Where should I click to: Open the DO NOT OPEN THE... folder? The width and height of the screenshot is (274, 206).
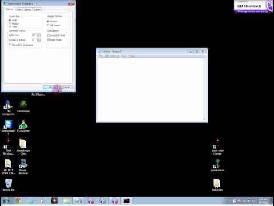point(8,167)
